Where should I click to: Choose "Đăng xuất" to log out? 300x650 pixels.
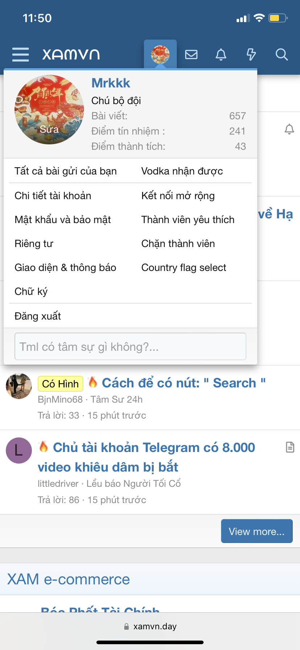tap(38, 316)
